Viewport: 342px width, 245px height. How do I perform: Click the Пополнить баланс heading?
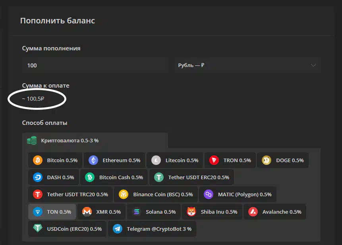pyautogui.click(x=58, y=21)
